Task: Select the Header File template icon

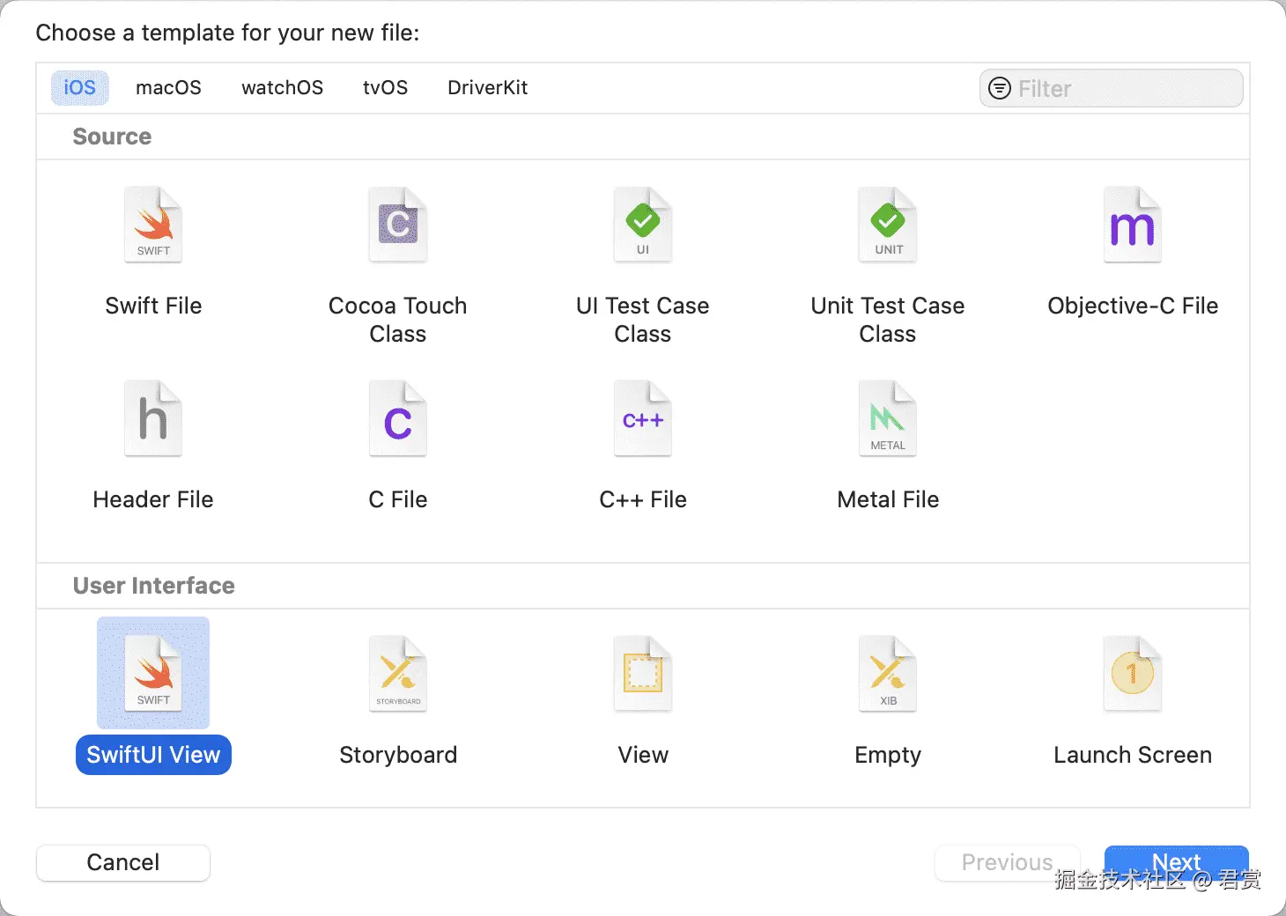Action: [x=153, y=419]
